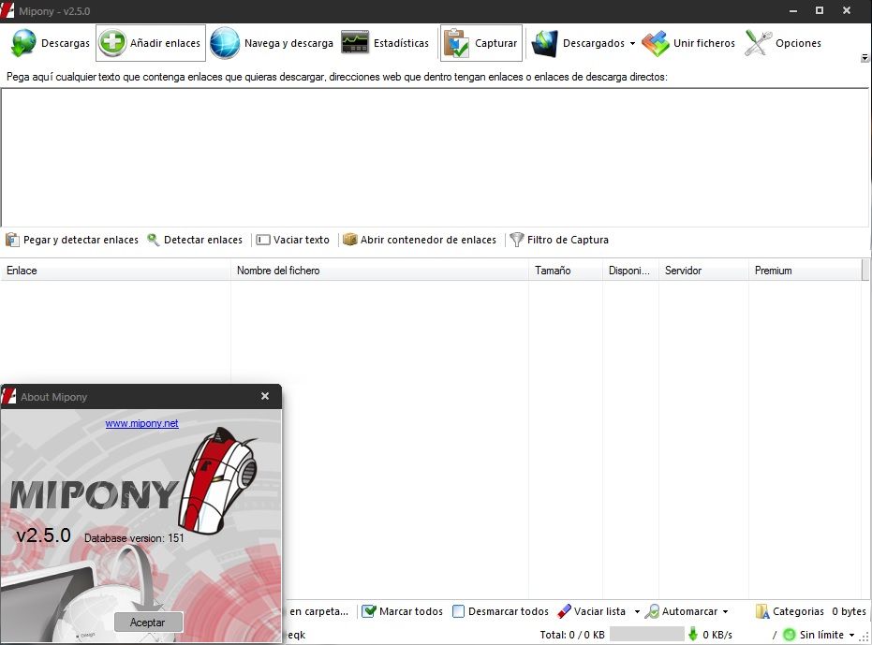Uncheck all links with Desmarcar todos
Image resolution: width=872 pixels, height=645 pixels.
pos(500,611)
